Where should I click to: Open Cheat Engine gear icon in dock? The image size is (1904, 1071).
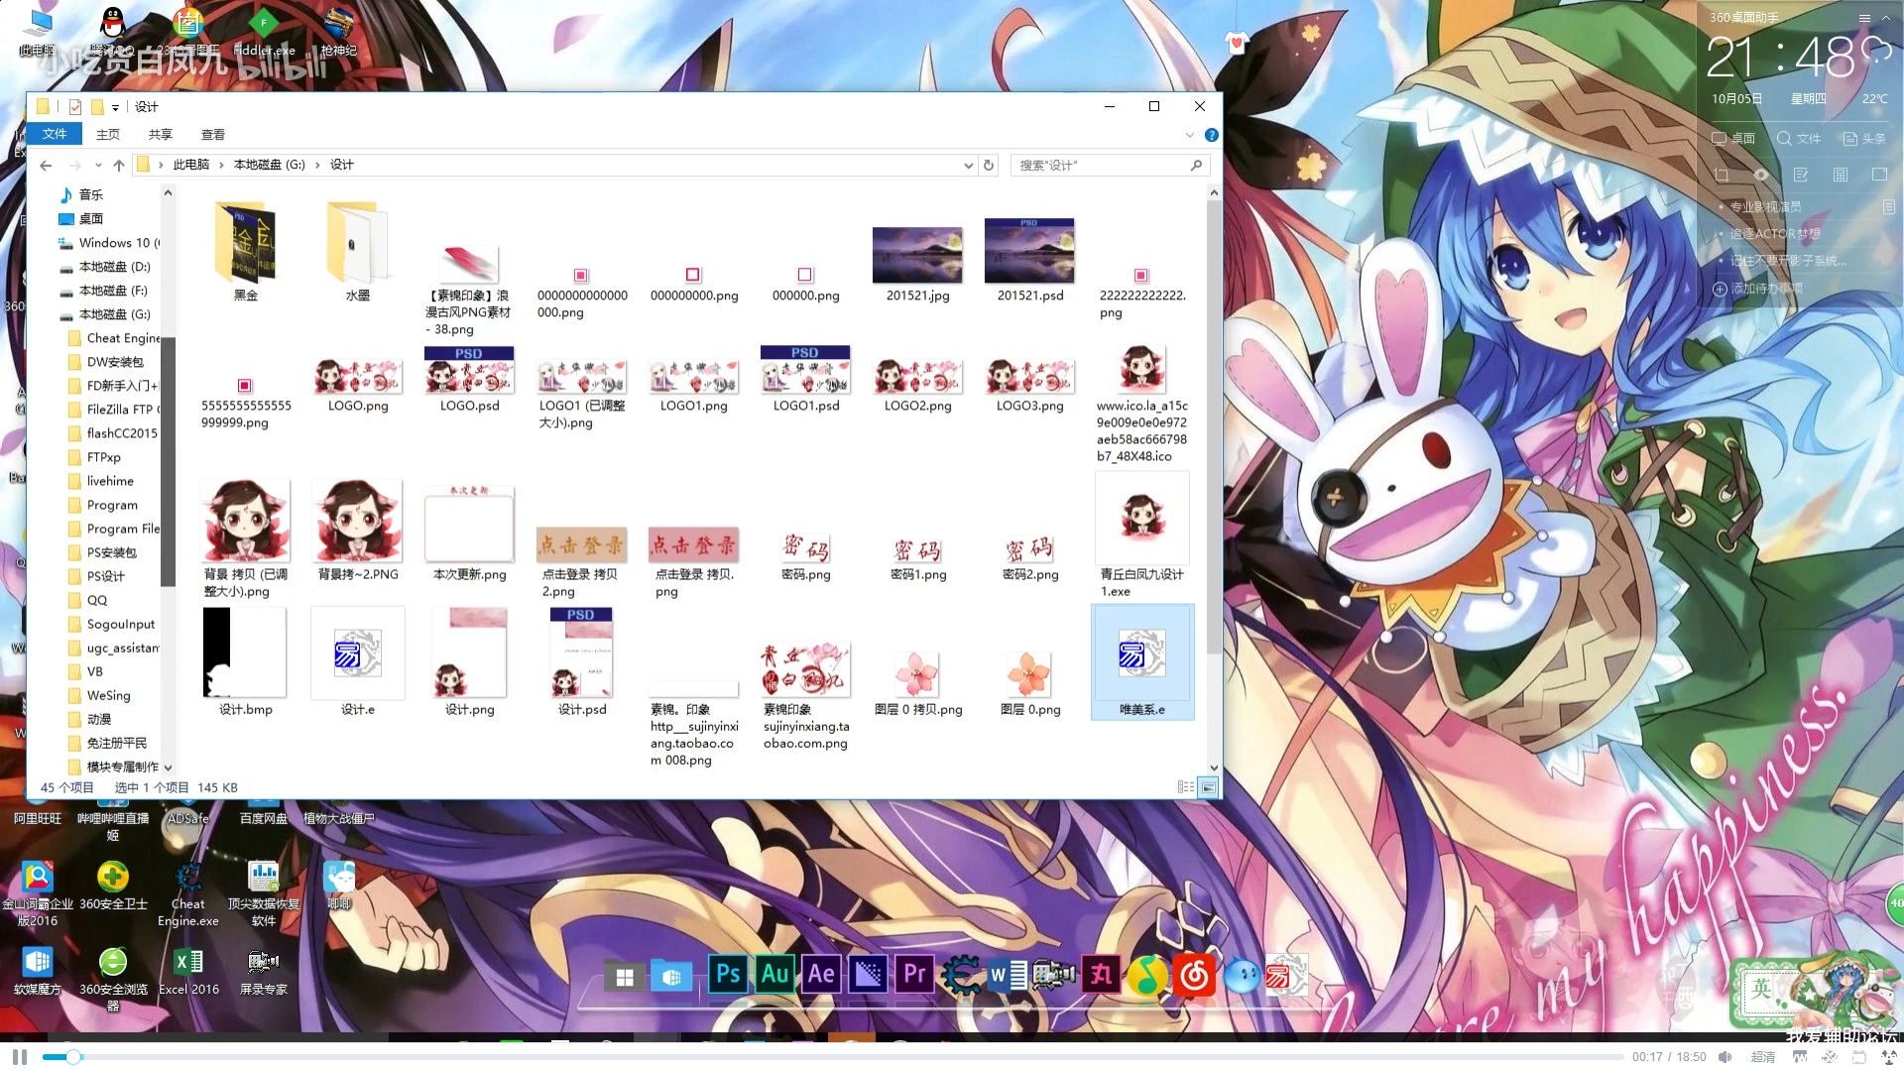pyautogui.click(x=960, y=976)
